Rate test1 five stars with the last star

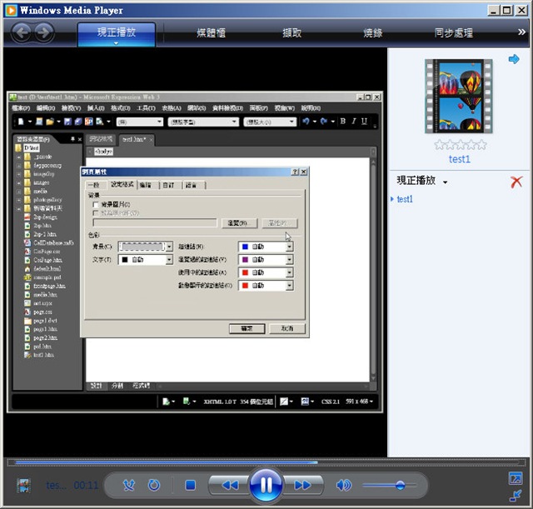(481, 145)
